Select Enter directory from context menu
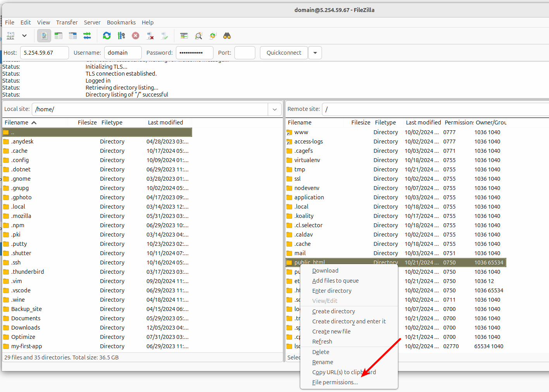Viewport: 549px width, 392px height. click(x=349, y=291)
